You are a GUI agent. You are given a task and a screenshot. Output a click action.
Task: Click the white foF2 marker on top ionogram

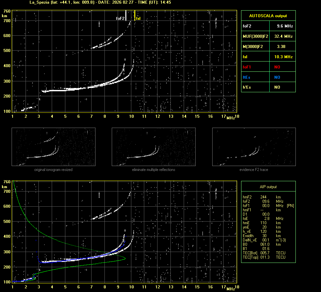tap(126, 16)
